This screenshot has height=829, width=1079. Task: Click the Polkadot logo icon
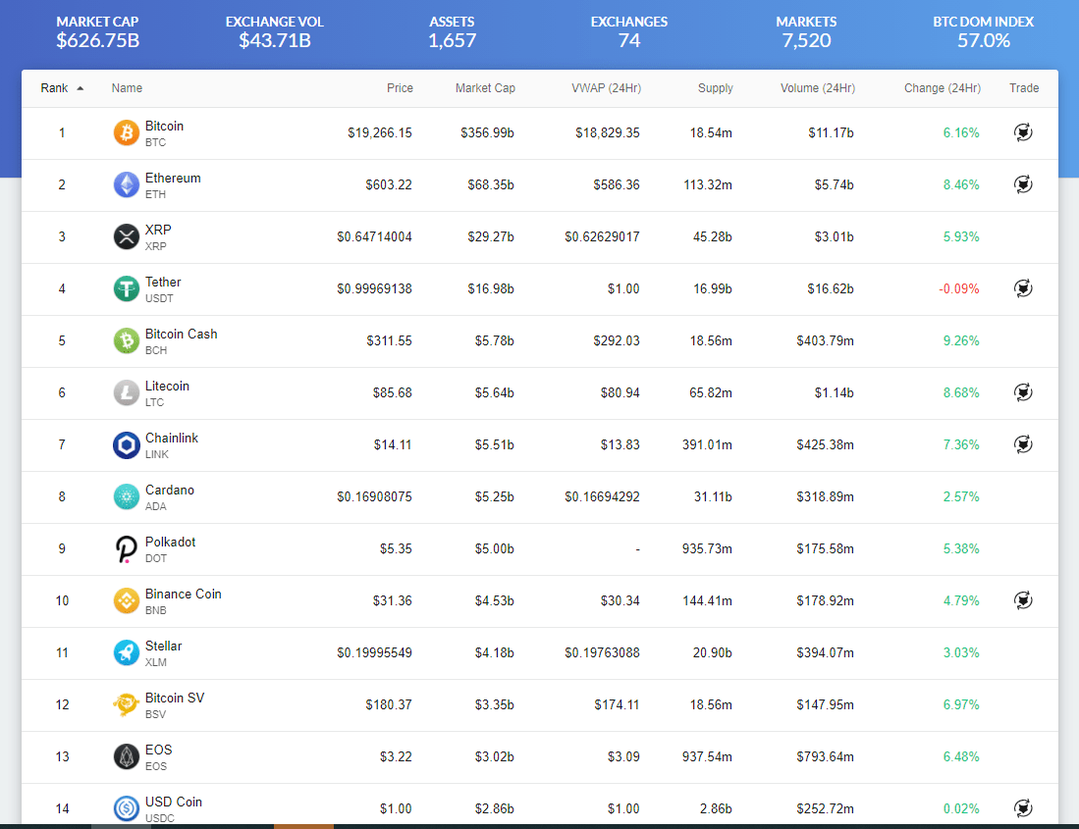click(127, 548)
